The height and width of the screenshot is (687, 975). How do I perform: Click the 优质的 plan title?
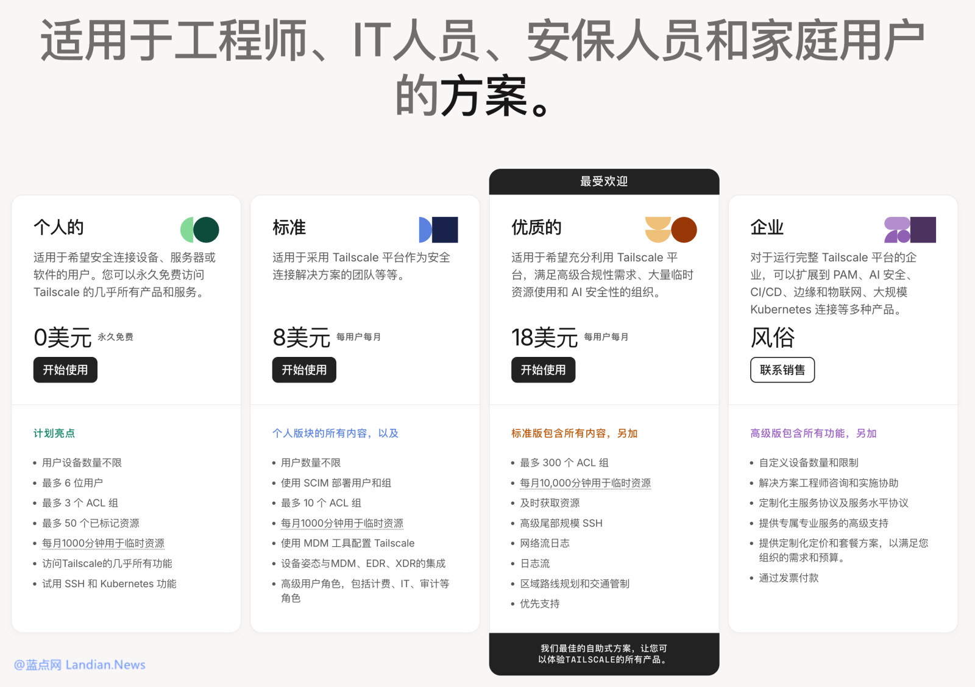tap(536, 227)
